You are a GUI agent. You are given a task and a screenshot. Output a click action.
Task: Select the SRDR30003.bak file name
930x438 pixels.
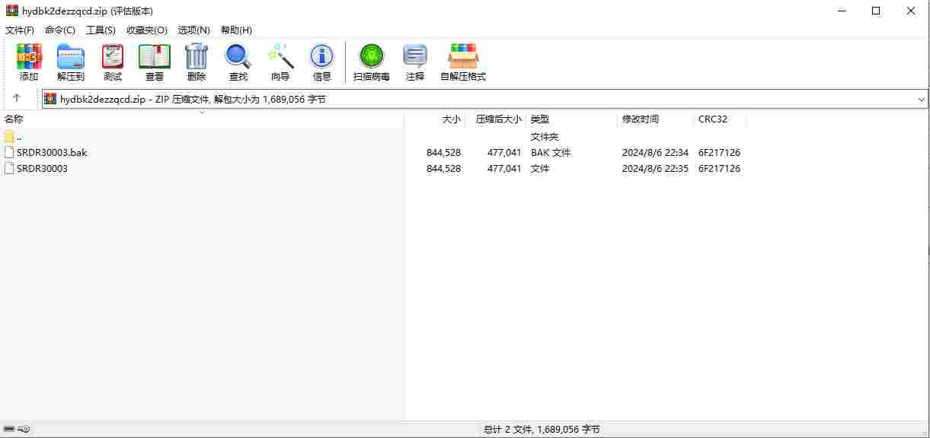52,152
